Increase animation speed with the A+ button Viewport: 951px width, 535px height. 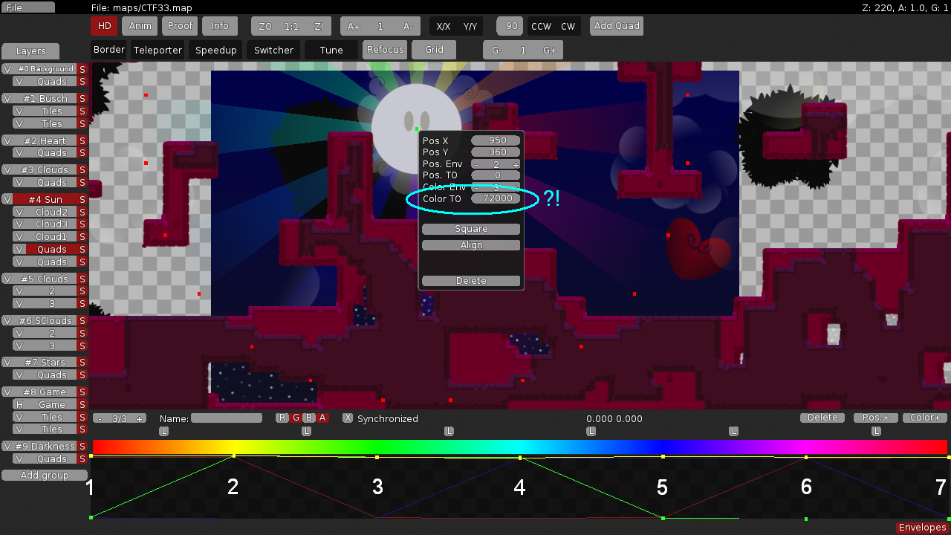(x=354, y=26)
